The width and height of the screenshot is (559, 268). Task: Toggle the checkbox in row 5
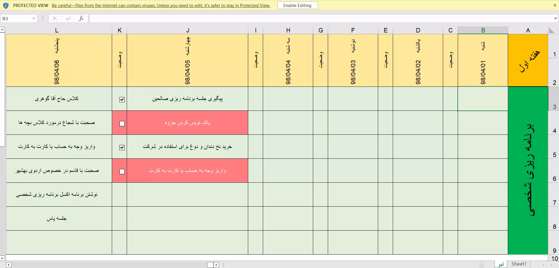(122, 148)
